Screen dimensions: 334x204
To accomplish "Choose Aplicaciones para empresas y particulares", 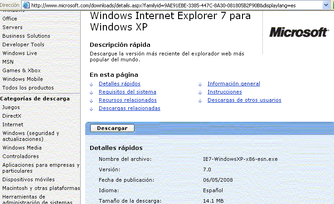I will click(41, 168).
